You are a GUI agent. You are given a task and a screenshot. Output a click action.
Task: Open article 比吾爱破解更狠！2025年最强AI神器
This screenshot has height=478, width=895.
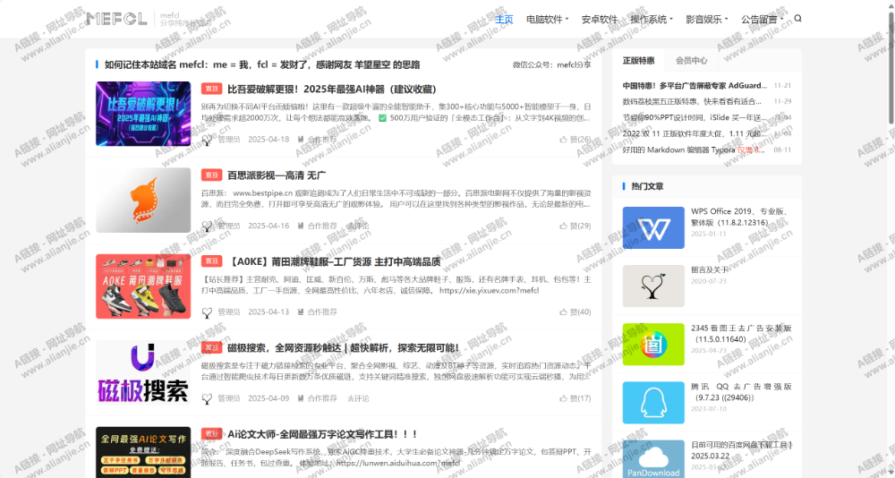click(332, 90)
